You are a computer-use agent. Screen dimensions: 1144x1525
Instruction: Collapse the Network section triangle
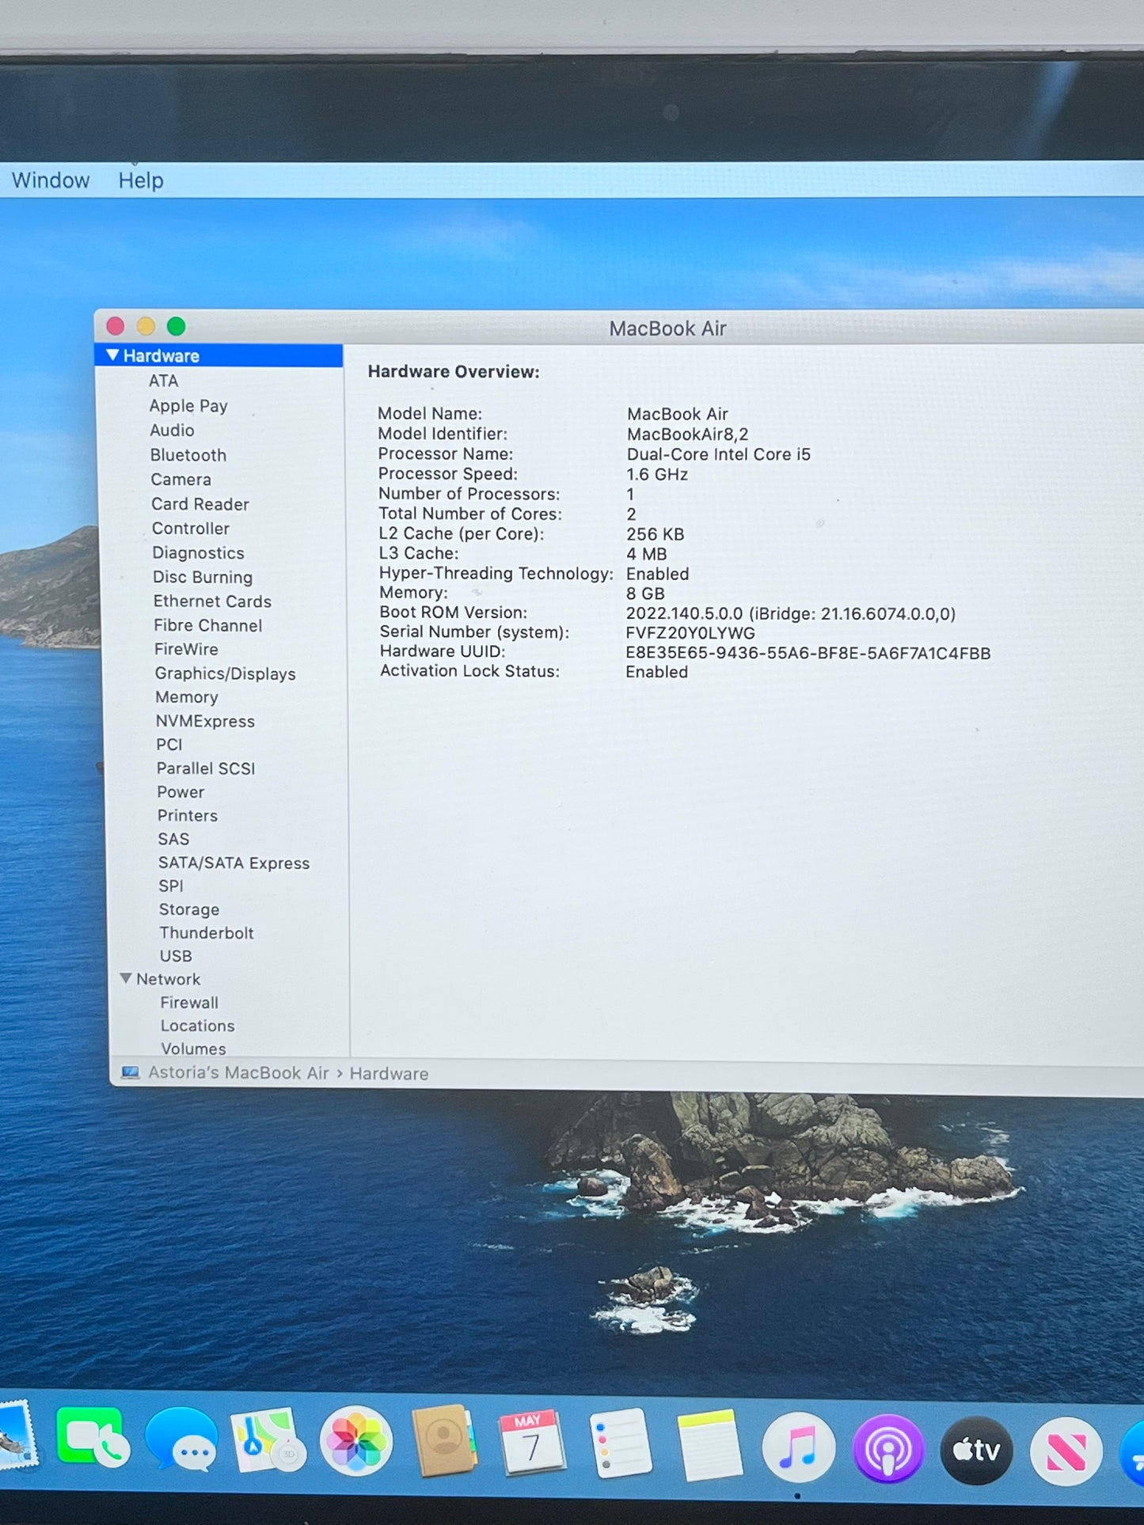126,978
